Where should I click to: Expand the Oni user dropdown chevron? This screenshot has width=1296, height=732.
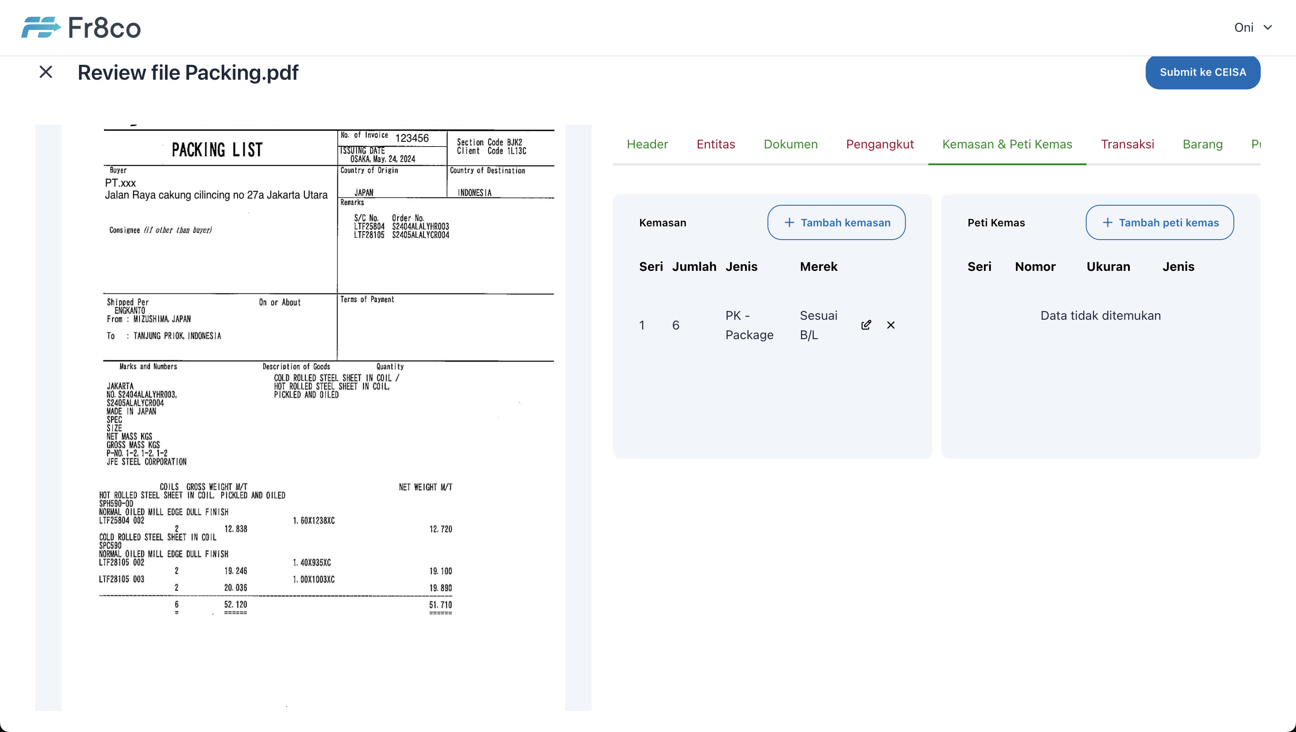pyautogui.click(x=1268, y=27)
